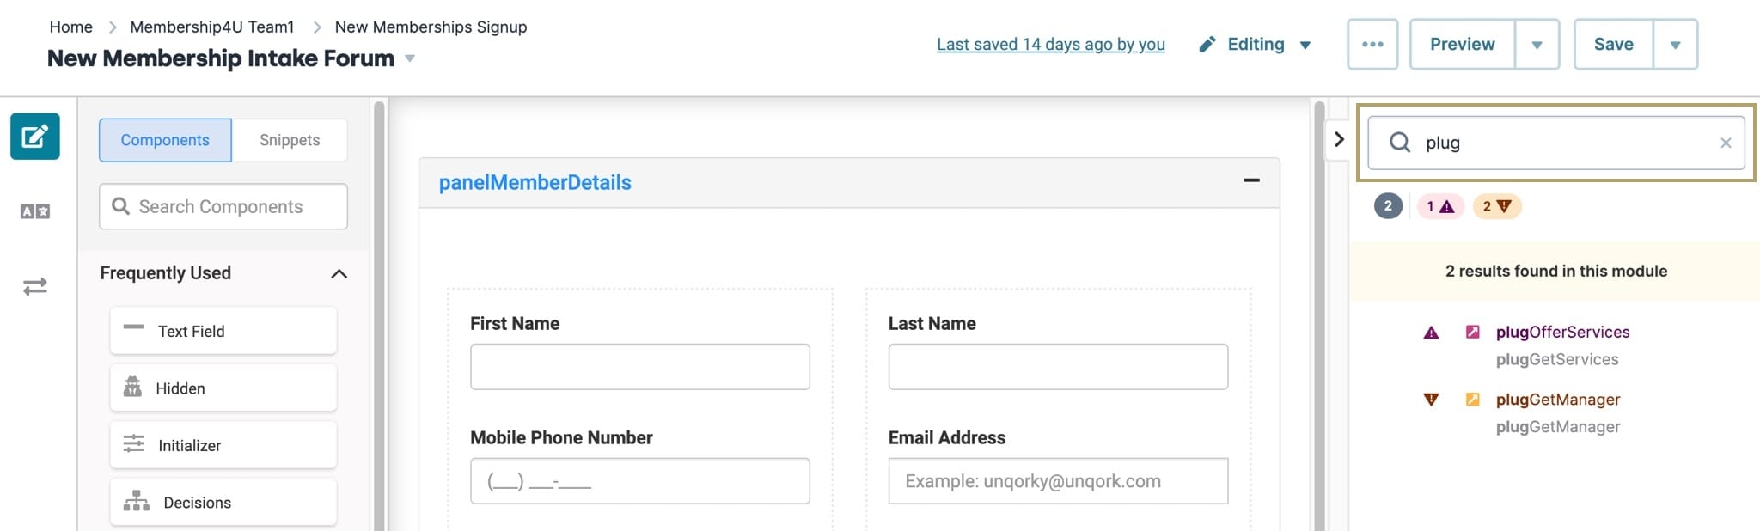This screenshot has width=1760, height=531.
Task: Toggle the 1 upward references filter badge
Action: 1440,206
